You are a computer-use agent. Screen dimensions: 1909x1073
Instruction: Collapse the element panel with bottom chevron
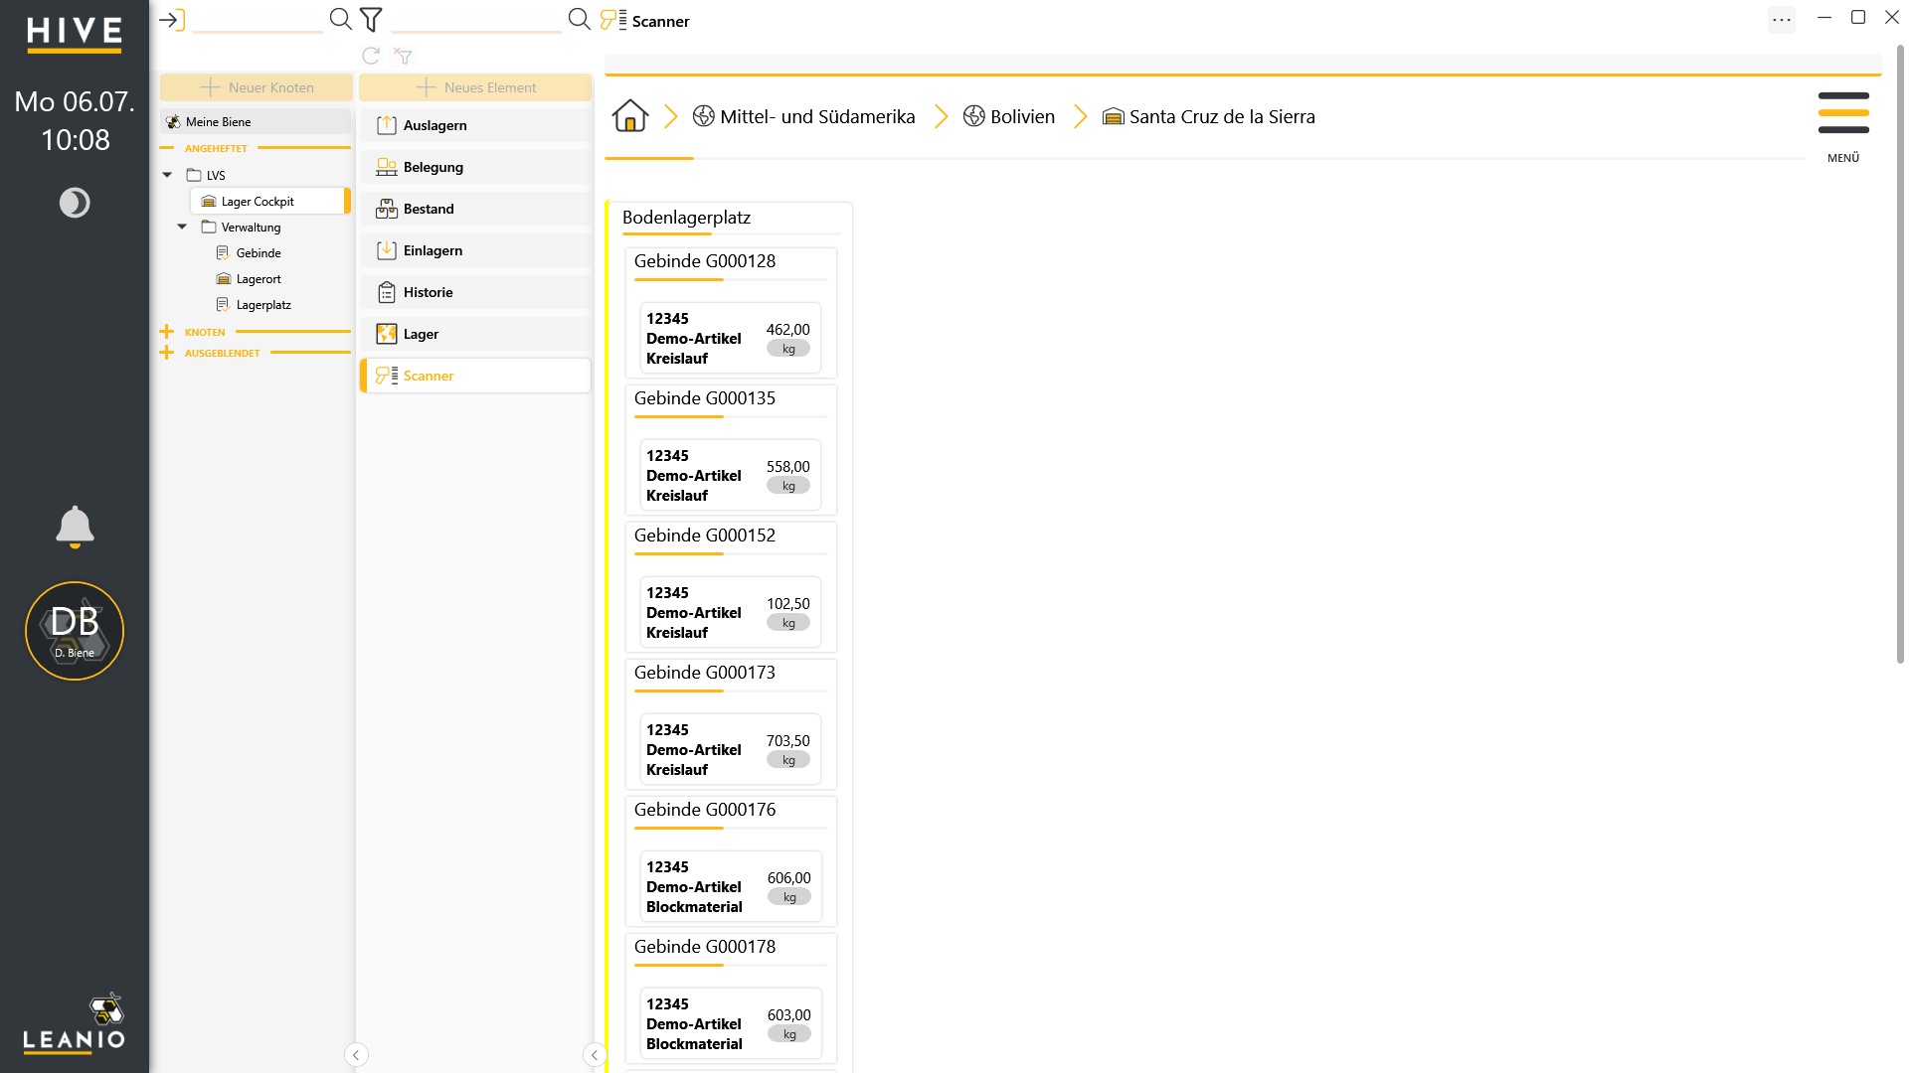pyautogui.click(x=595, y=1055)
